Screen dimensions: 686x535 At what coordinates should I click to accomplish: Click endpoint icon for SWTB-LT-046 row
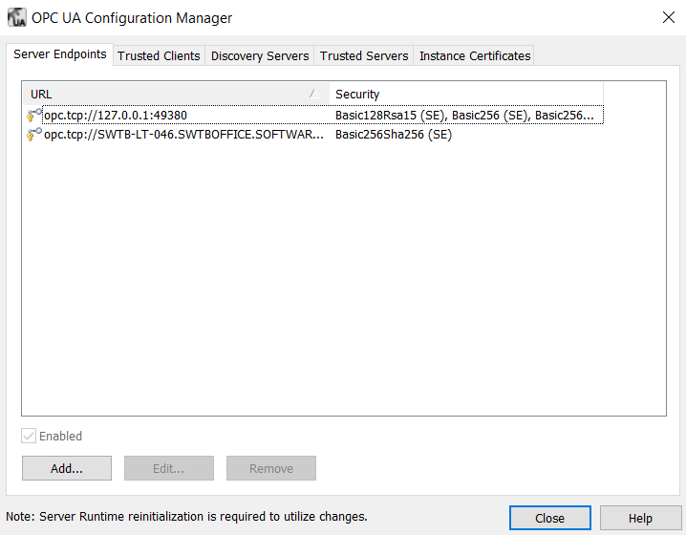click(x=34, y=135)
